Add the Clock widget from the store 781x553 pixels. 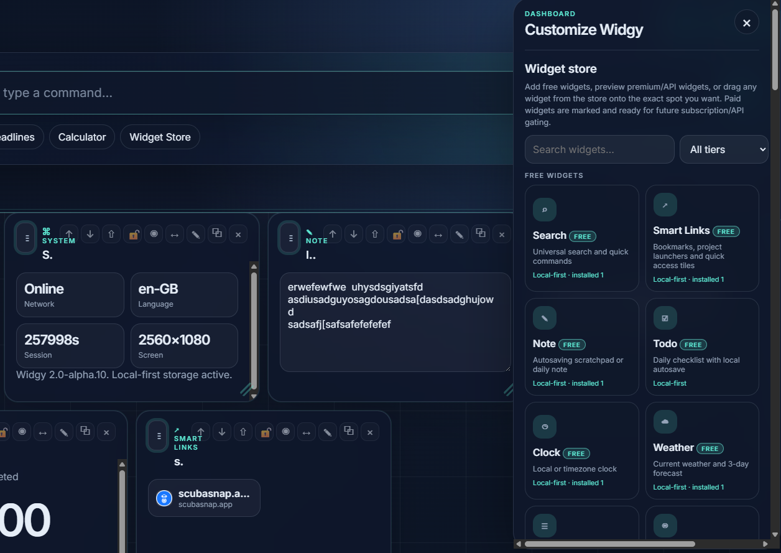click(x=582, y=450)
